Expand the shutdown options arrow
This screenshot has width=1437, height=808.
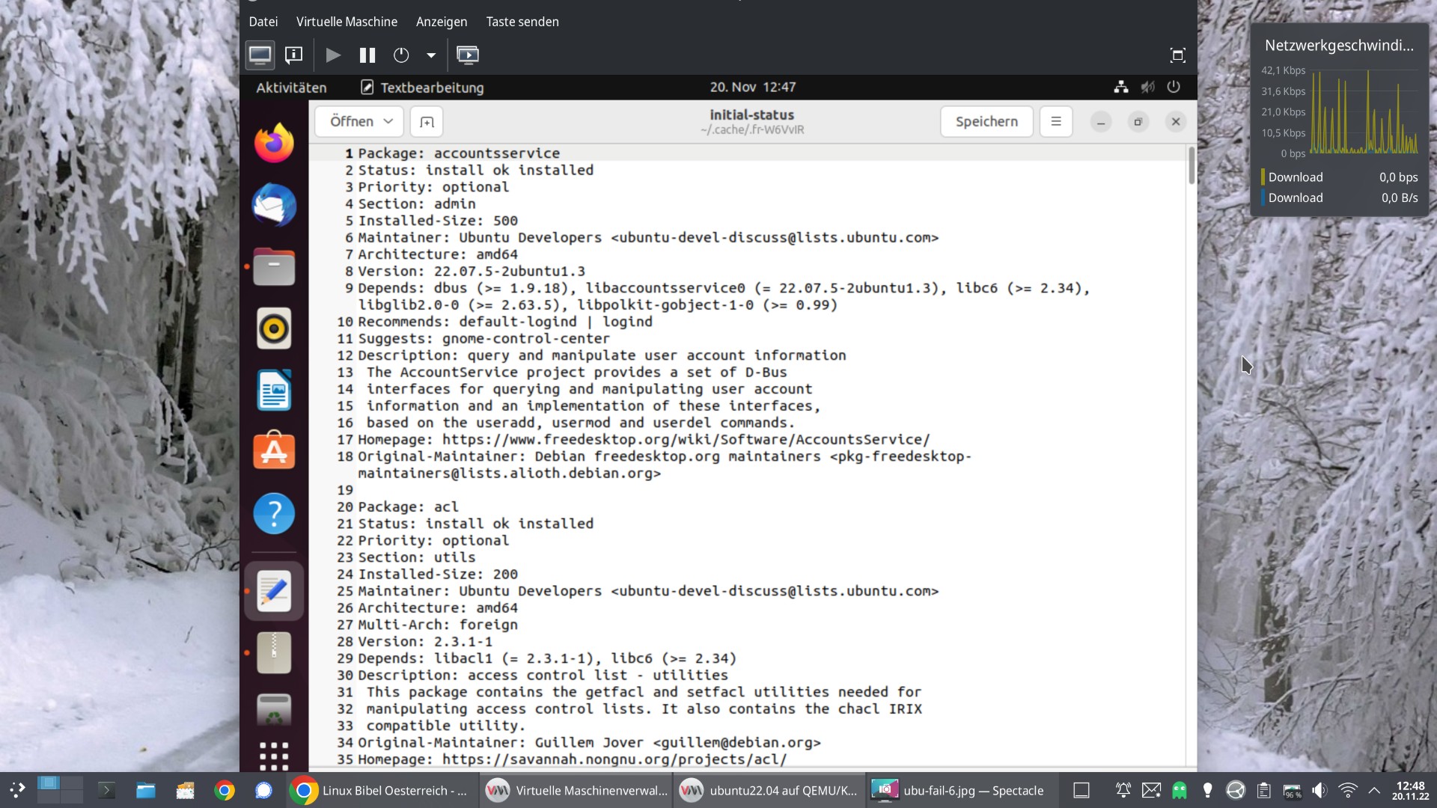click(x=431, y=55)
